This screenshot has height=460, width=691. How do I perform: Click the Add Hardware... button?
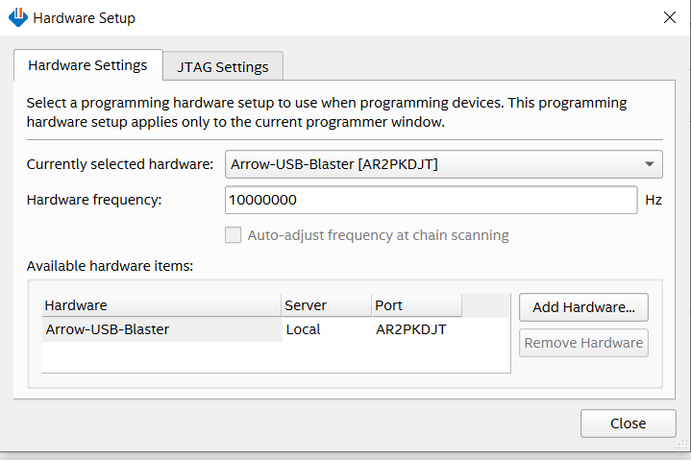tap(583, 307)
